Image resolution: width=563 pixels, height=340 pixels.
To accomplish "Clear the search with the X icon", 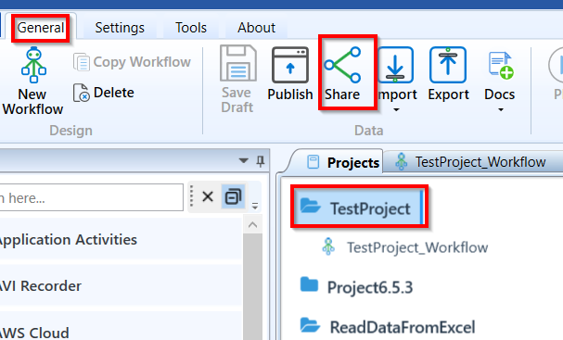I will click(x=208, y=196).
